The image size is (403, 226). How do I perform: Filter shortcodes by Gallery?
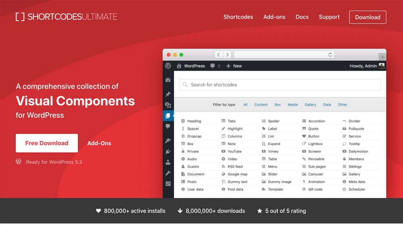310,105
